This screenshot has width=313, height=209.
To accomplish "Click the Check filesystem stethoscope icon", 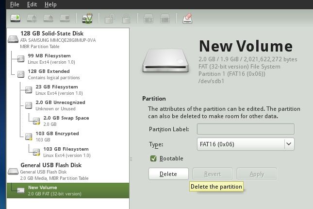I will point(87,18).
